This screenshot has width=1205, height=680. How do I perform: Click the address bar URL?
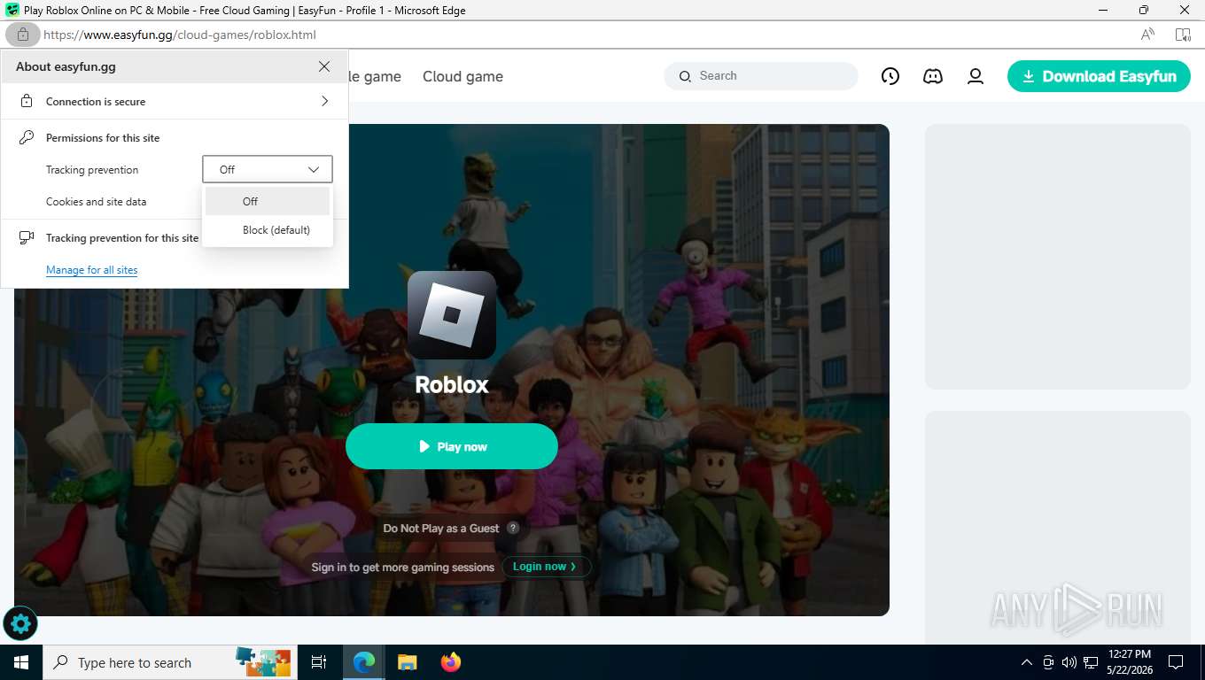(180, 35)
